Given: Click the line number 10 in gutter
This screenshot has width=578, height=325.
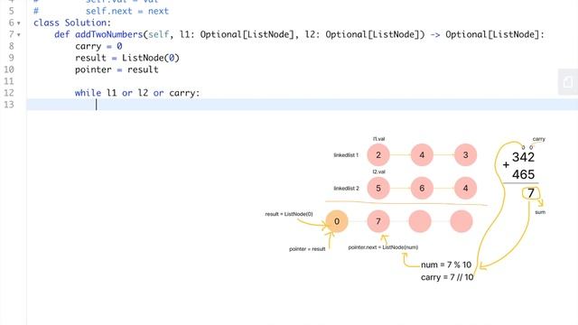Looking at the screenshot, I should point(9,70).
